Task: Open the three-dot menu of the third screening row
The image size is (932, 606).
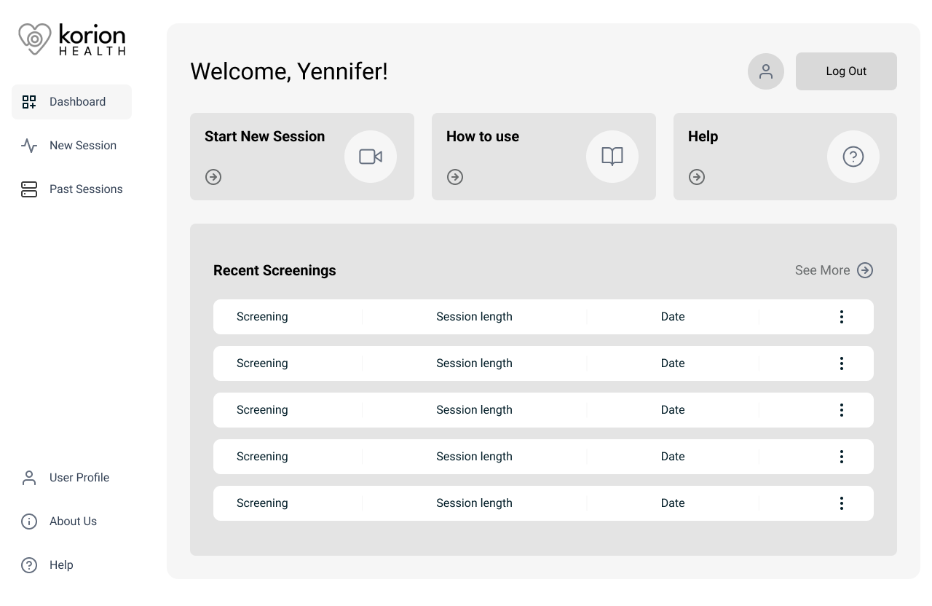Action: click(842, 410)
